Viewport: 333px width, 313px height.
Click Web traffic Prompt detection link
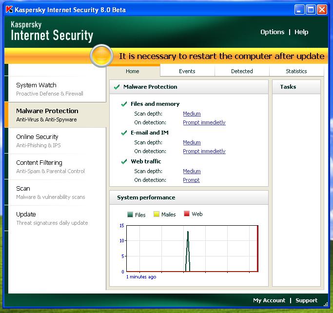(x=191, y=180)
